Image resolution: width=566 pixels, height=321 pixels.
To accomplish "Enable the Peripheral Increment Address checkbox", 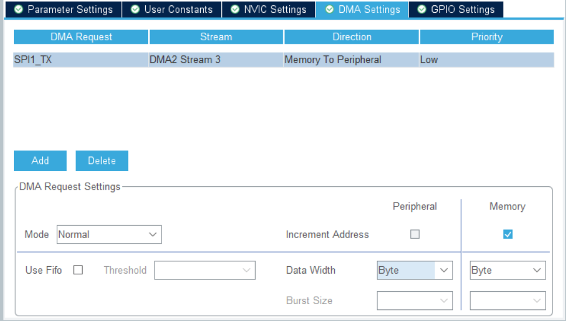I will 415,235.
